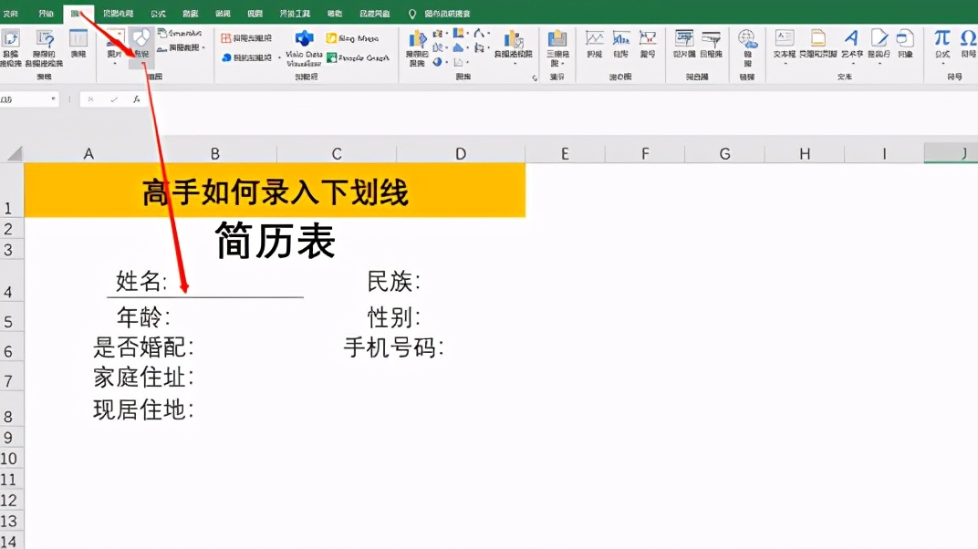The image size is (978, 549).
Task: Switch to the 开始 (Home) ribbon tab
Action: coord(47,13)
